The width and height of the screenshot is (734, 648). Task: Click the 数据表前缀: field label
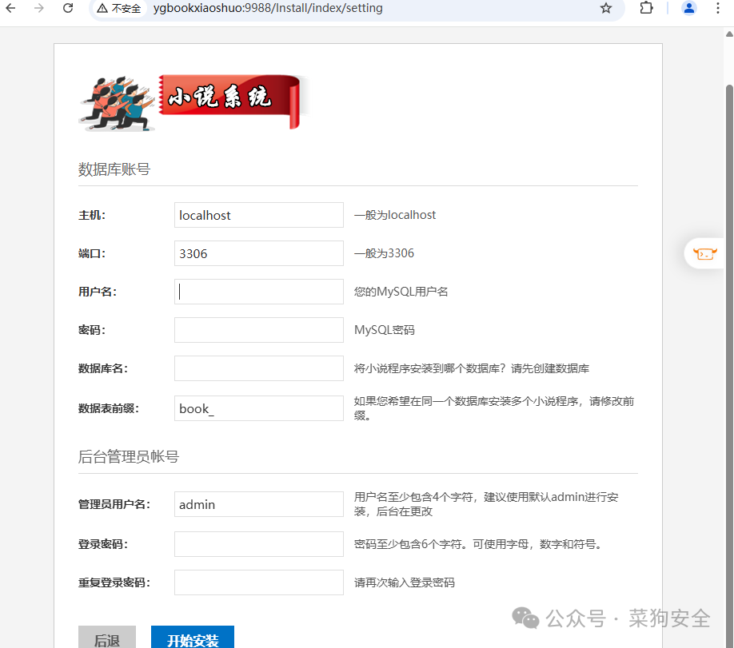[x=109, y=408]
